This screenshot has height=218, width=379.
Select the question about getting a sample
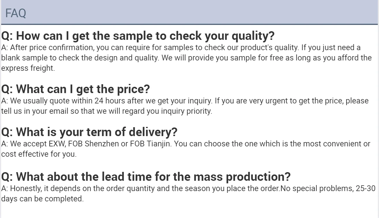(x=138, y=36)
